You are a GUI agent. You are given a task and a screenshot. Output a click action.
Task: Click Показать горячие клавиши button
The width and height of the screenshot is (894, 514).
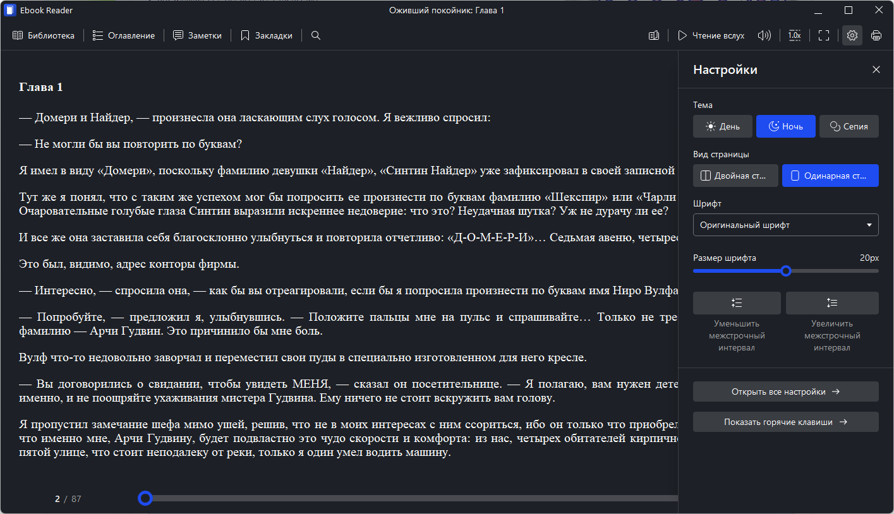coord(786,422)
